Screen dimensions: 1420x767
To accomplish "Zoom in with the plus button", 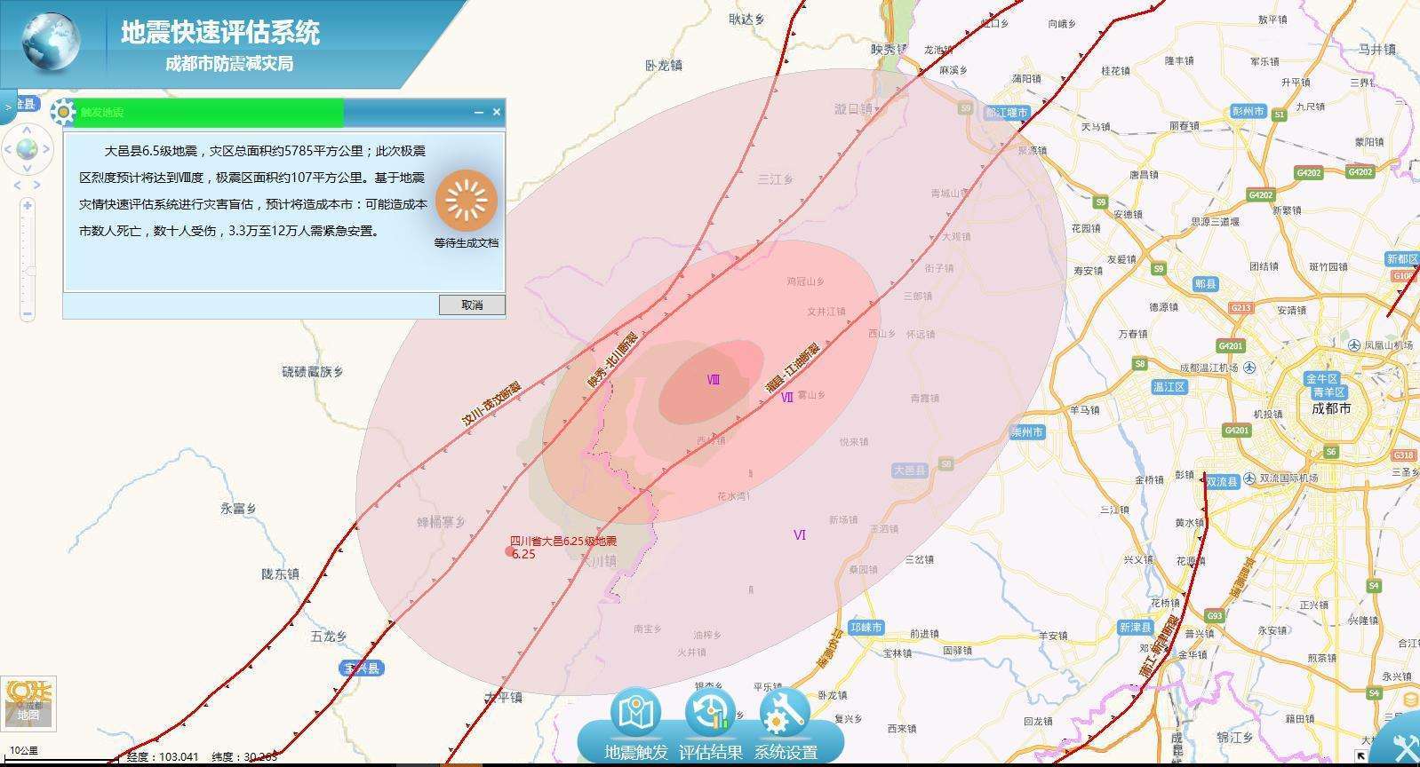I will tap(28, 206).
